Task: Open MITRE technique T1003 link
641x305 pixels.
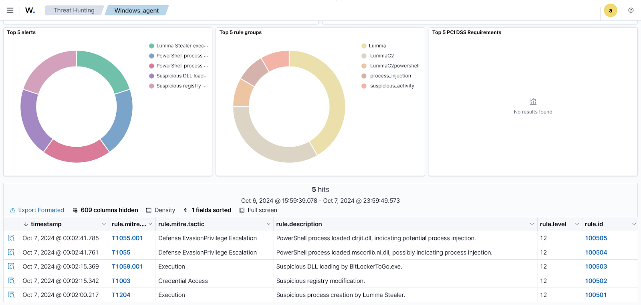Action: coord(121,281)
